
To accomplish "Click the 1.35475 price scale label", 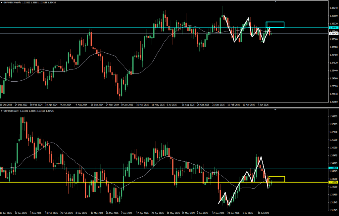I will click(334, 155).
